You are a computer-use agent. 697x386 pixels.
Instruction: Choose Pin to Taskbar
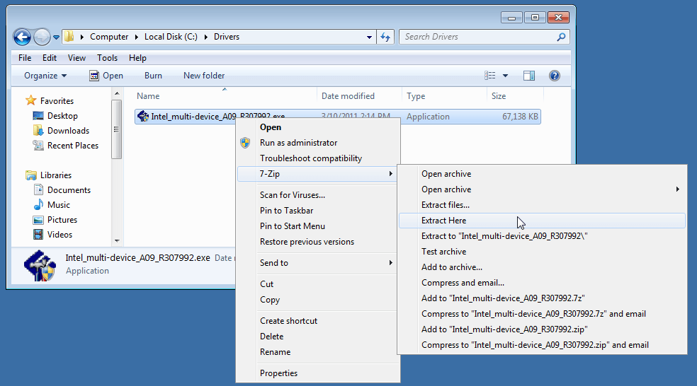(x=318, y=211)
